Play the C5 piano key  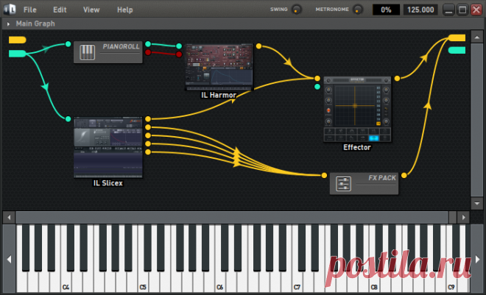(143, 283)
